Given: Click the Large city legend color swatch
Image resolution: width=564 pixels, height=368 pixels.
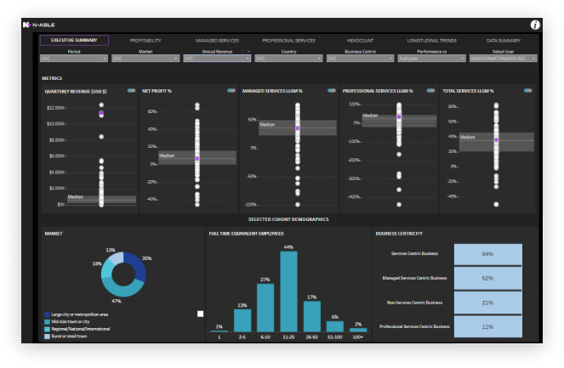Looking at the screenshot, I should [47, 314].
